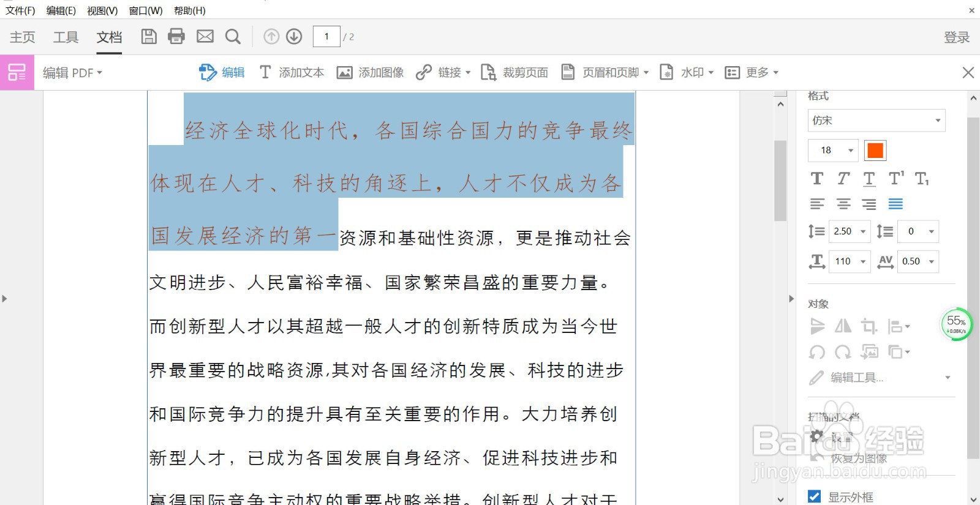Open line spacing 2.50 dropdown
Image resolution: width=980 pixels, height=505 pixels.
(850, 231)
